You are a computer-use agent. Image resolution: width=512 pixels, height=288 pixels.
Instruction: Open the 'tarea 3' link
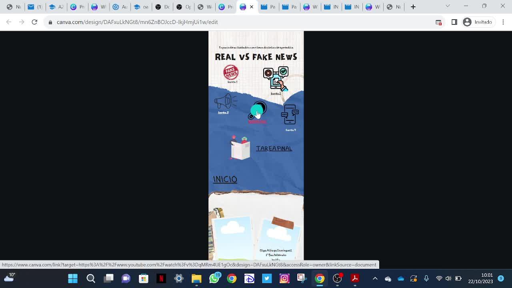(223, 112)
